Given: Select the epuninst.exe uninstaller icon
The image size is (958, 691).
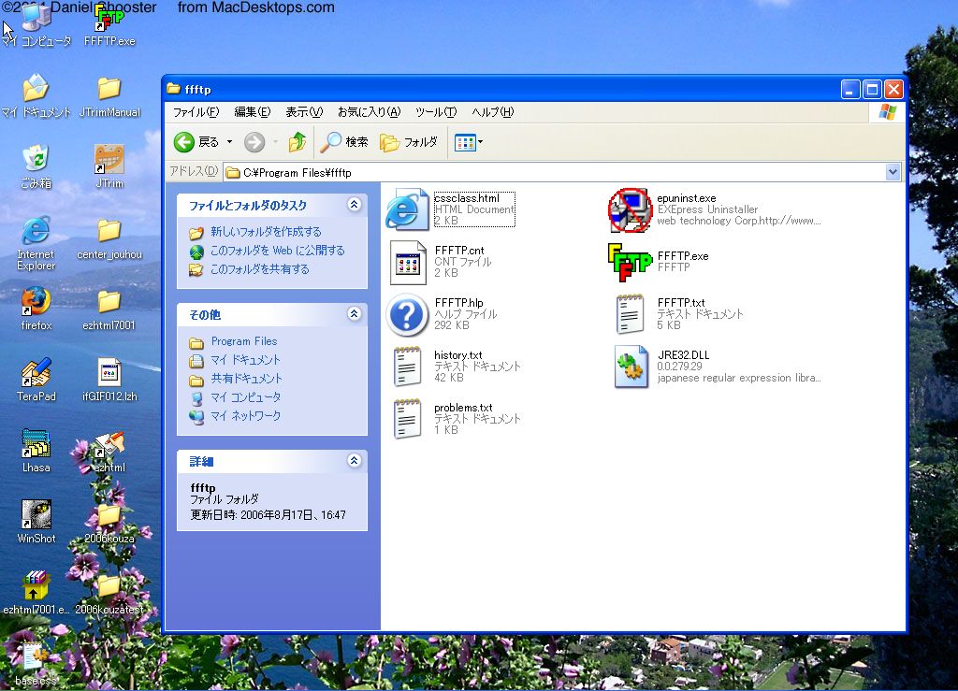Looking at the screenshot, I should coord(630,210).
